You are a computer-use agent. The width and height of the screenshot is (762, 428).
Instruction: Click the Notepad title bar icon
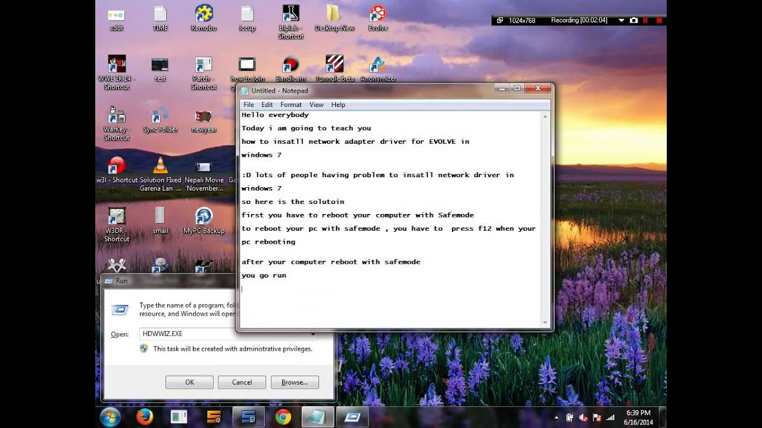point(245,90)
